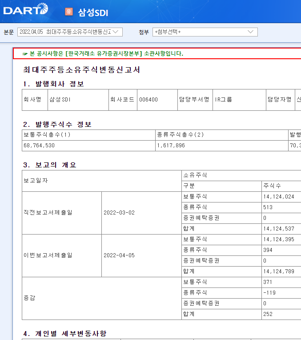Image resolution: width=301 pixels, height=340 pixels.
Task: Click the 직전보고서제출일 label
Action: click(x=48, y=213)
